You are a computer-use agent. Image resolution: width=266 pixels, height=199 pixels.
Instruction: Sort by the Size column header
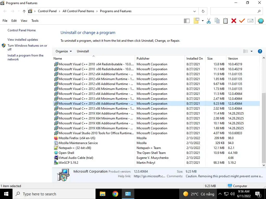tap(210, 59)
